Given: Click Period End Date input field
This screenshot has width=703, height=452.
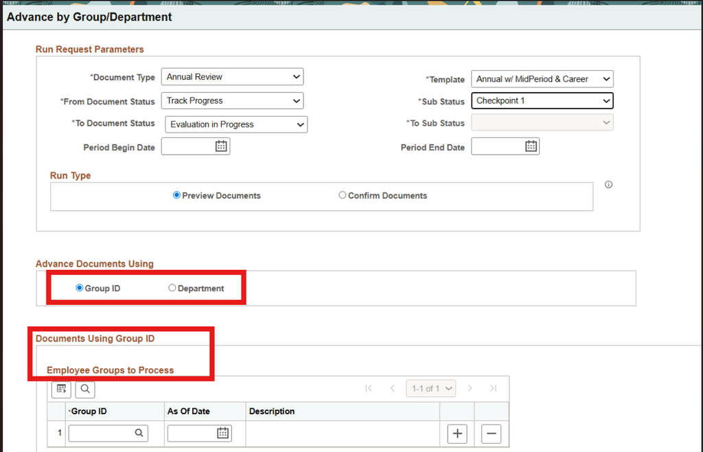Looking at the screenshot, I should coord(505,146).
